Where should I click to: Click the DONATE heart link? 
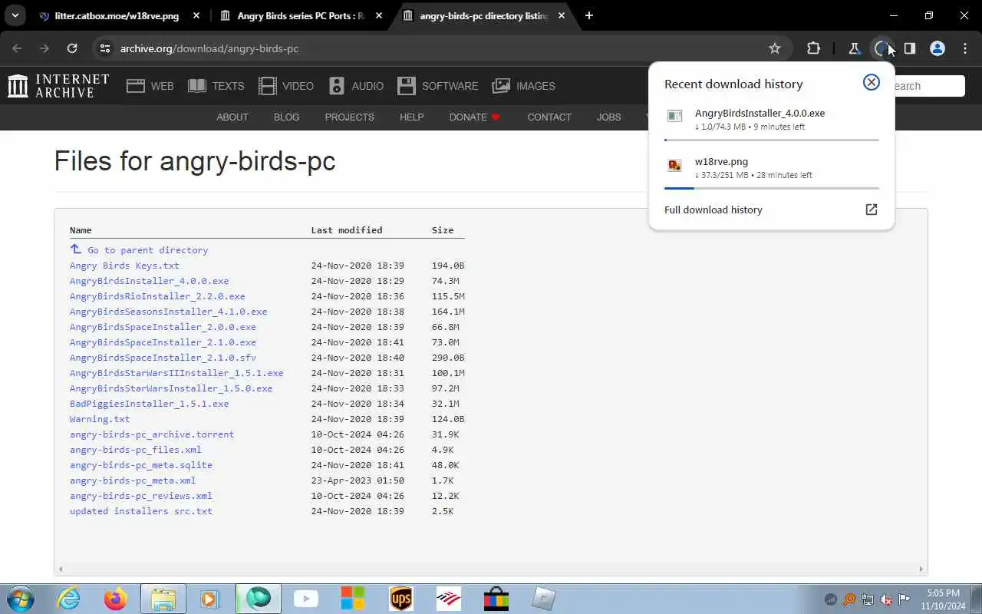[475, 117]
